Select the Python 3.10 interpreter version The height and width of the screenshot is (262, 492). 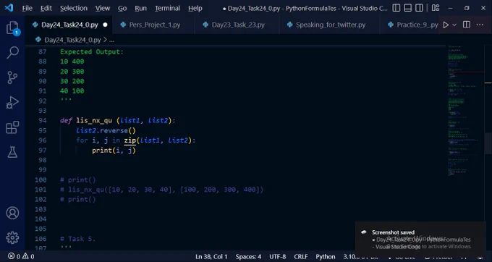pos(361,257)
